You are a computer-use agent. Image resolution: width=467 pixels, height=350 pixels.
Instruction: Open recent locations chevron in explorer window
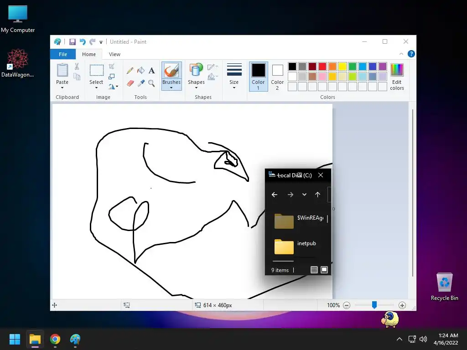tap(304, 195)
